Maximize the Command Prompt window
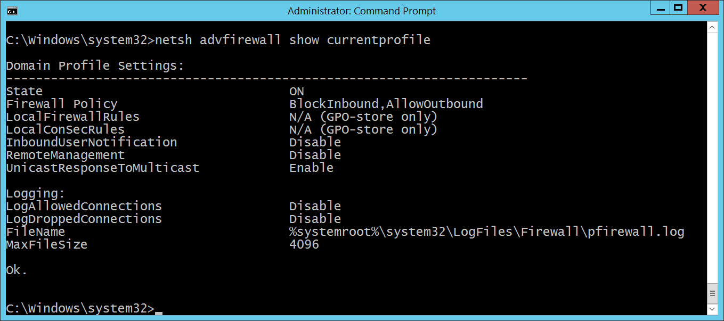The image size is (724, 321). point(678,8)
